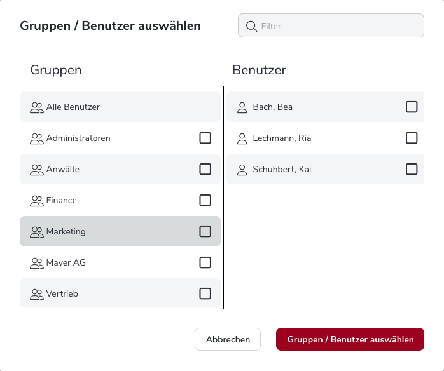The image size is (444, 371).
Task: Check the box for Bach, Bea
Action: 412,107
